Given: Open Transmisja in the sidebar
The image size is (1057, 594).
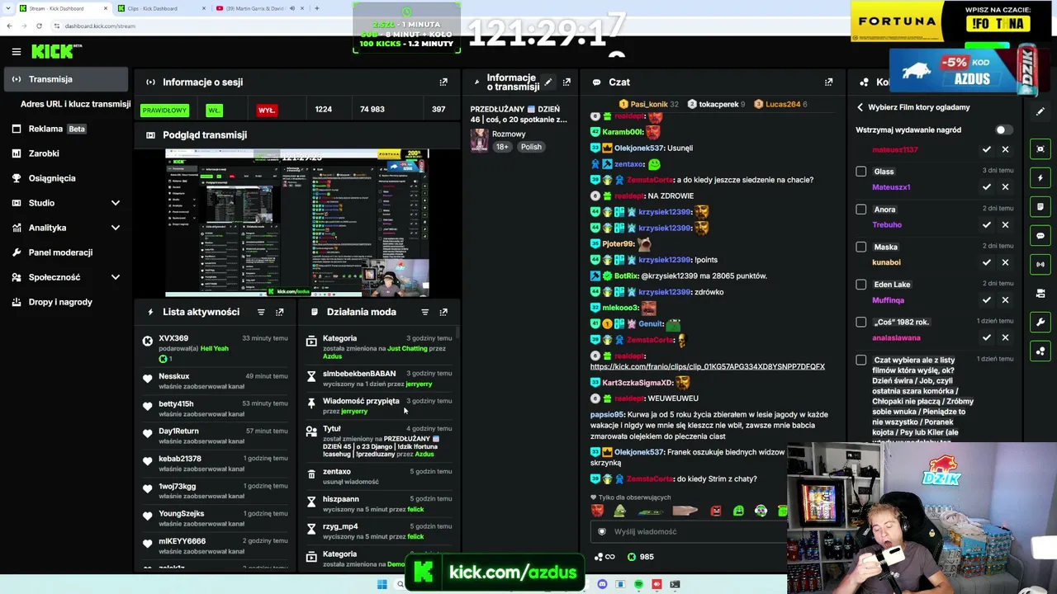Looking at the screenshot, I should (66, 79).
